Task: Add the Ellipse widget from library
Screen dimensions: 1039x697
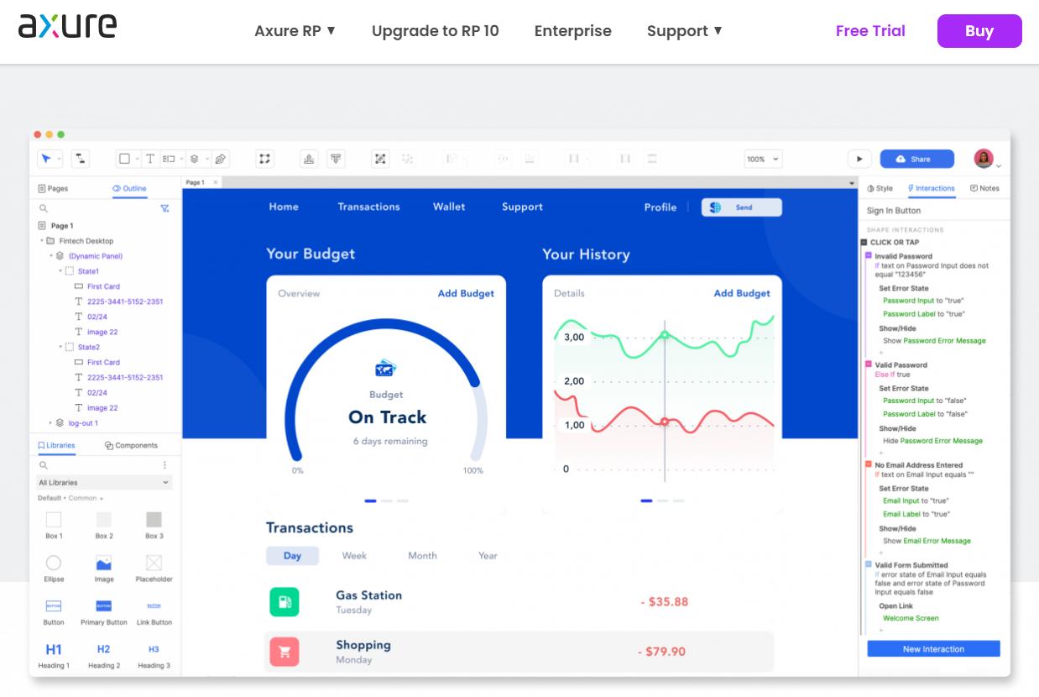Action: [54, 563]
